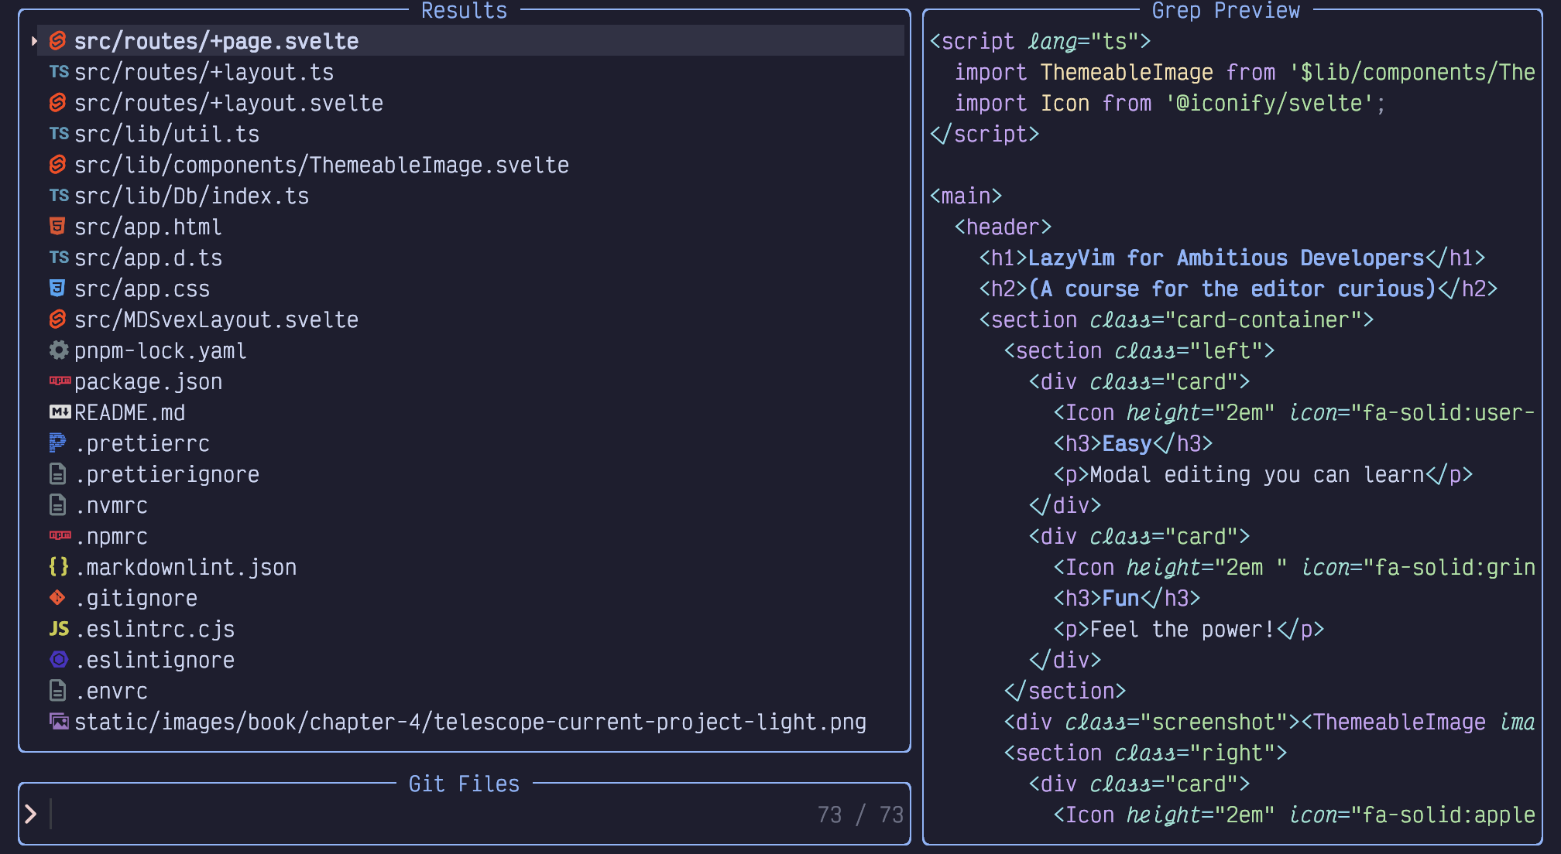
Task: Pick src/app.d.ts in the list
Action: point(148,258)
